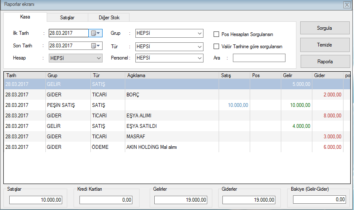Open the Diğer Stok tab
The width and height of the screenshot is (354, 210).
coord(108,17)
